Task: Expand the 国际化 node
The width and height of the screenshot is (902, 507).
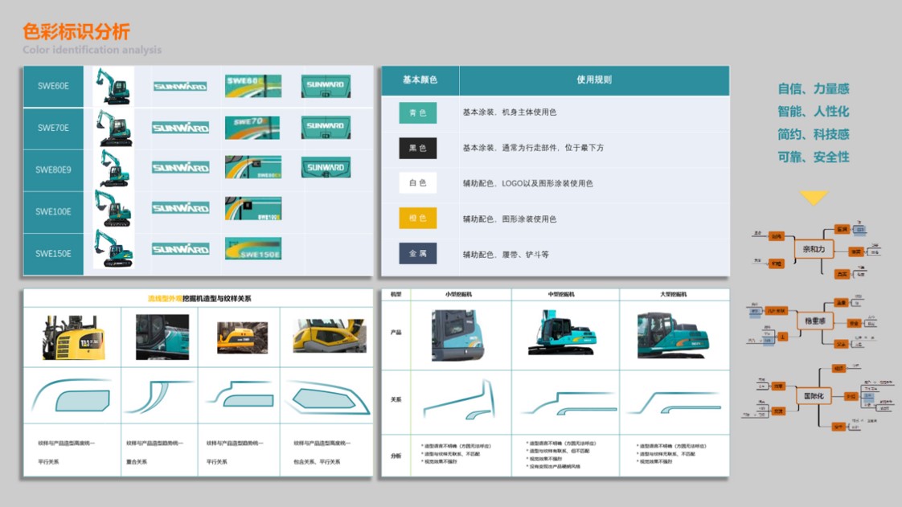Action: 814,394
